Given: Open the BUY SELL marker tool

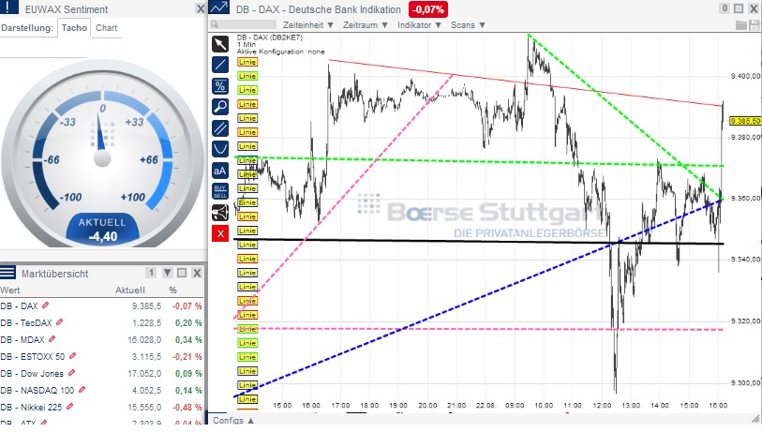Looking at the screenshot, I should click(x=220, y=191).
